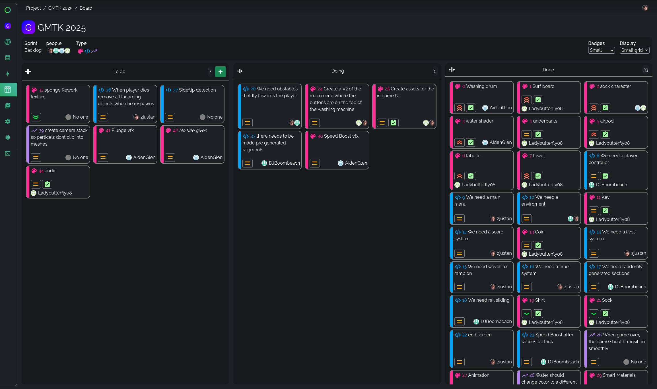
Task: Toggle the trend-line type filter icon
Action: [94, 51]
